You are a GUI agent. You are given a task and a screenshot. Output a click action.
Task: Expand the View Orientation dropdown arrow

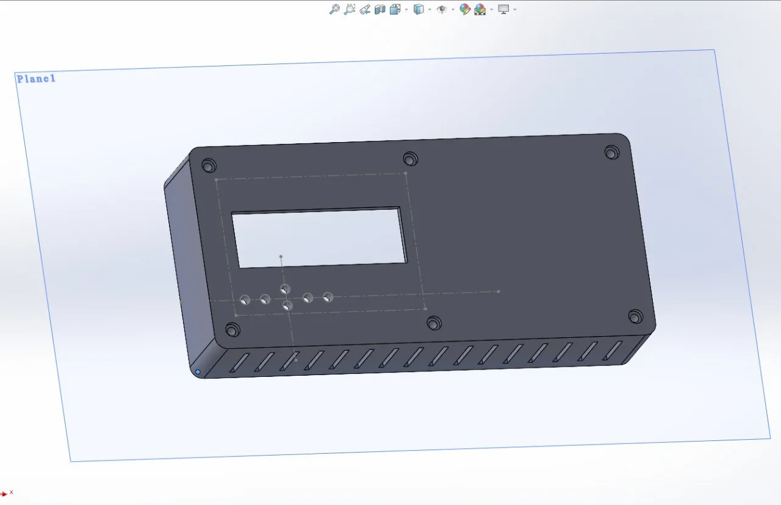tap(406, 10)
